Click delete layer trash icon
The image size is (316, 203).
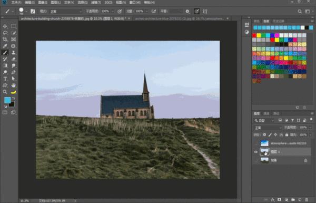[x=307, y=199]
